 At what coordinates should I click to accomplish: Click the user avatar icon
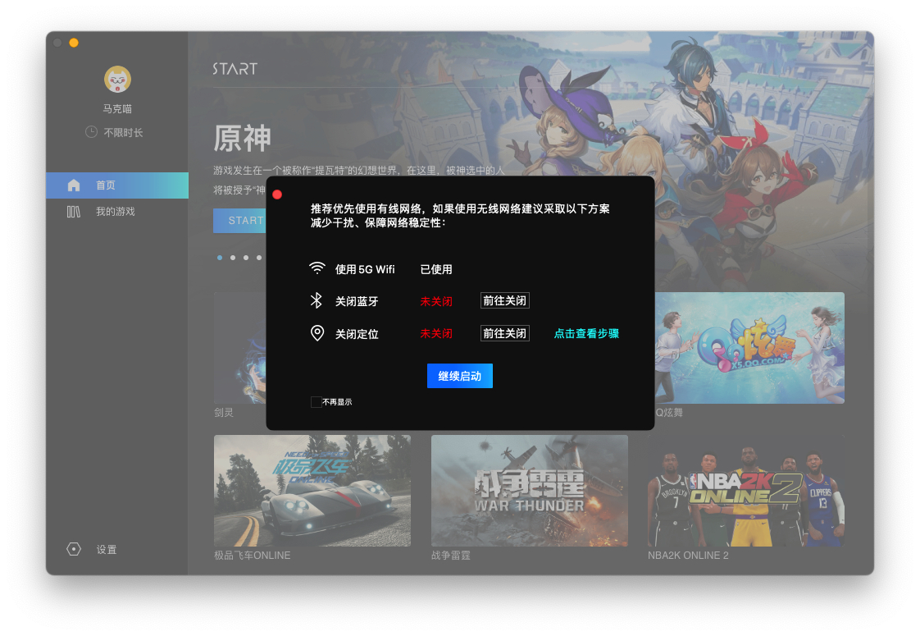point(117,80)
